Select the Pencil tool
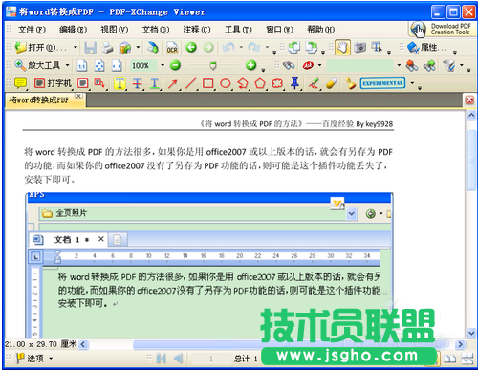Viewport: 478px width, 371px height. pos(314,83)
